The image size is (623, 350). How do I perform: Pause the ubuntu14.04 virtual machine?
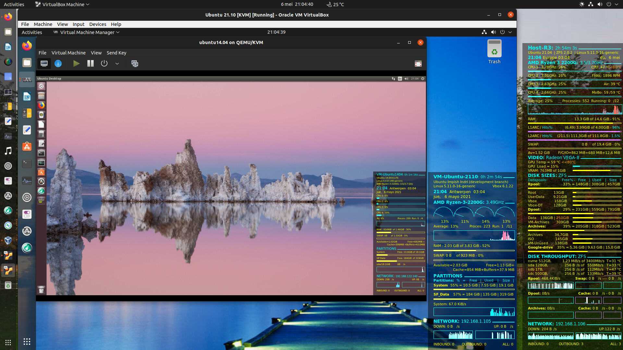point(91,64)
